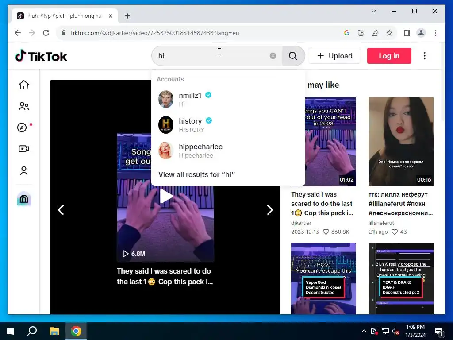This screenshot has height=340, width=453.
Task: Click Chrome icon on taskbar
Action: point(76,331)
